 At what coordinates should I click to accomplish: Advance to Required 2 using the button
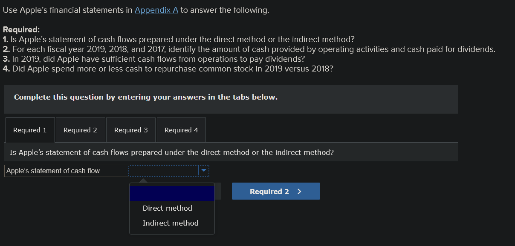point(275,191)
